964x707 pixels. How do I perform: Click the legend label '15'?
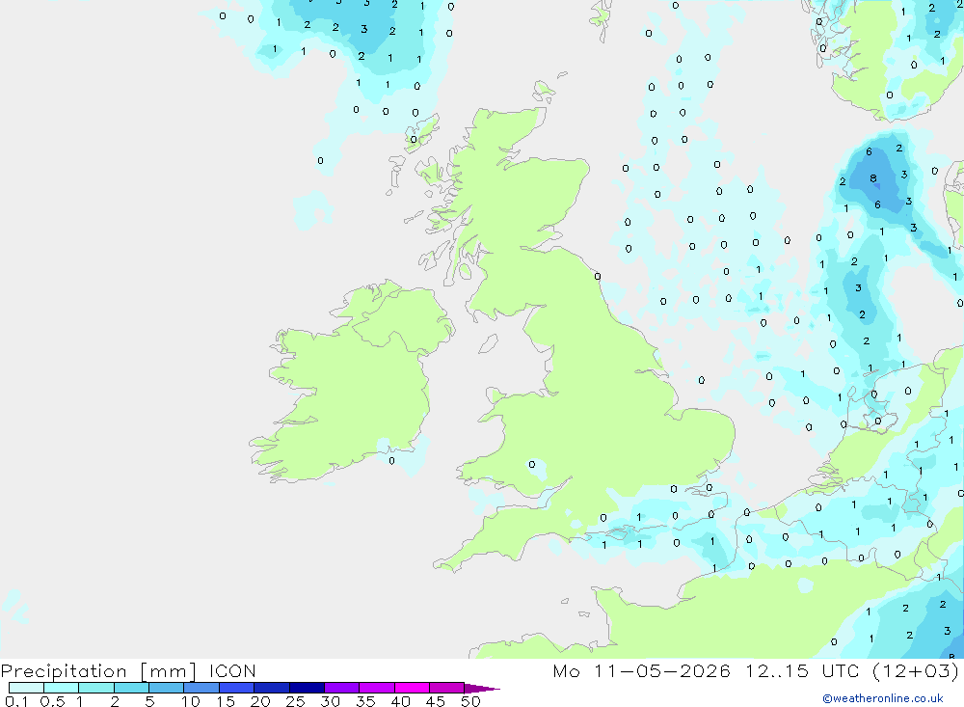pos(226,701)
